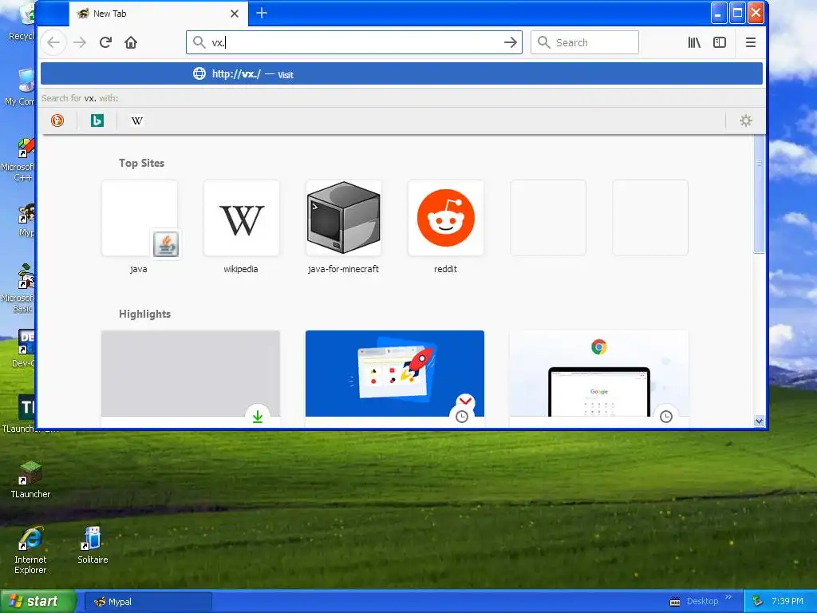Select the TLauncher desktop shortcut
This screenshot has width=817, height=613.
coord(30,480)
